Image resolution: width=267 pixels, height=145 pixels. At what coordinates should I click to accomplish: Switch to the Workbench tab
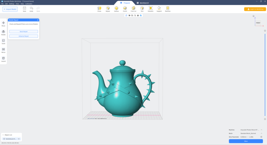[x=143, y=3]
